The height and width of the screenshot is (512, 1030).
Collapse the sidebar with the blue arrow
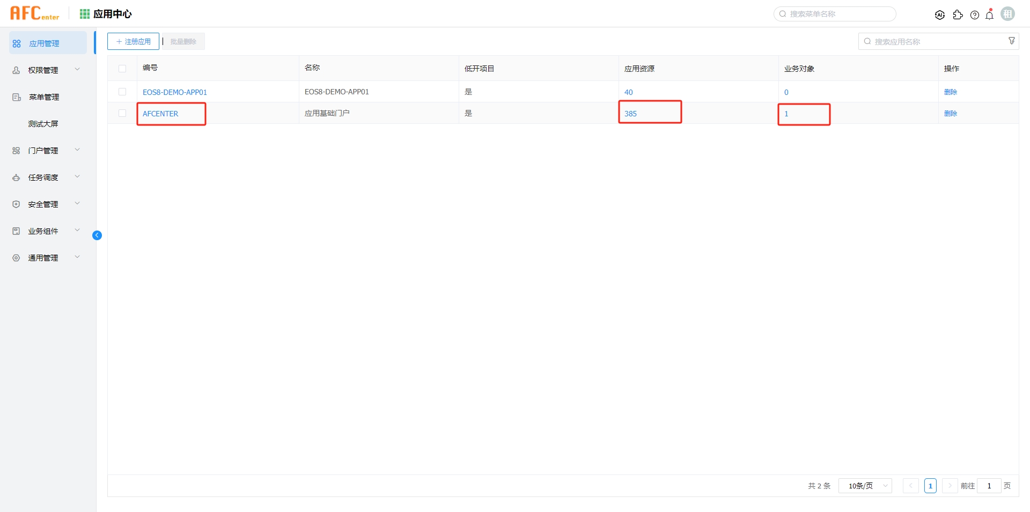(97, 235)
